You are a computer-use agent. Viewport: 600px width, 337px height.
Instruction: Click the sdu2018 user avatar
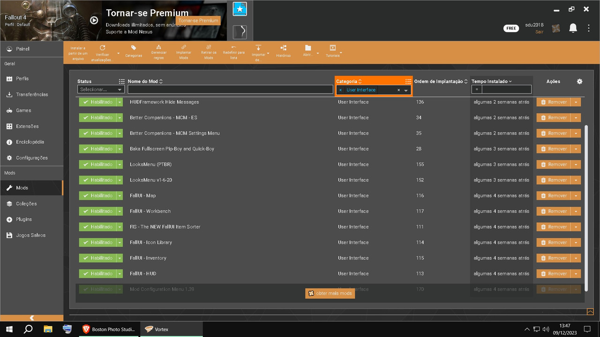(x=556, y=28)
